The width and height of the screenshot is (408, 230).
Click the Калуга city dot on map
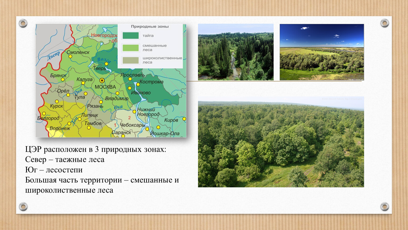(x=83, y=83)
